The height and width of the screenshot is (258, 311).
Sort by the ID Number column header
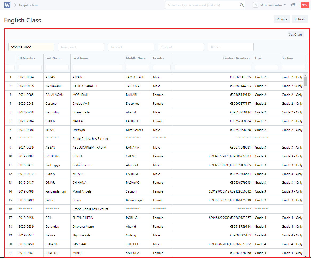tap(30, 58)
